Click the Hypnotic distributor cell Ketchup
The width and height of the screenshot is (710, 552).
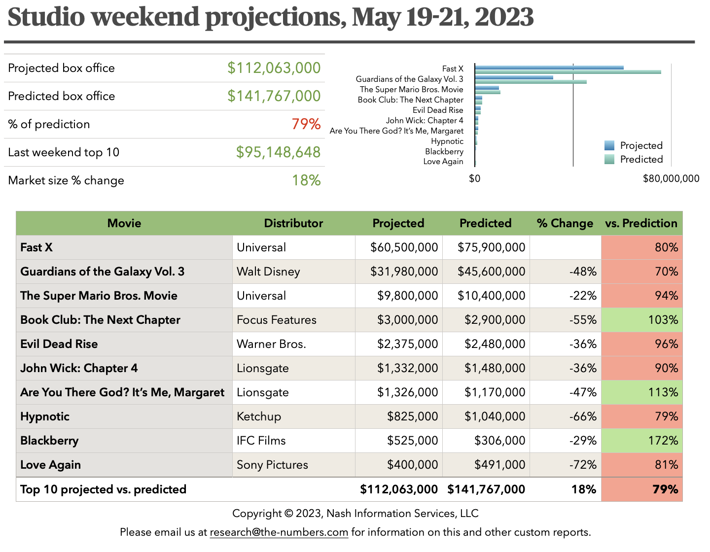259,416
